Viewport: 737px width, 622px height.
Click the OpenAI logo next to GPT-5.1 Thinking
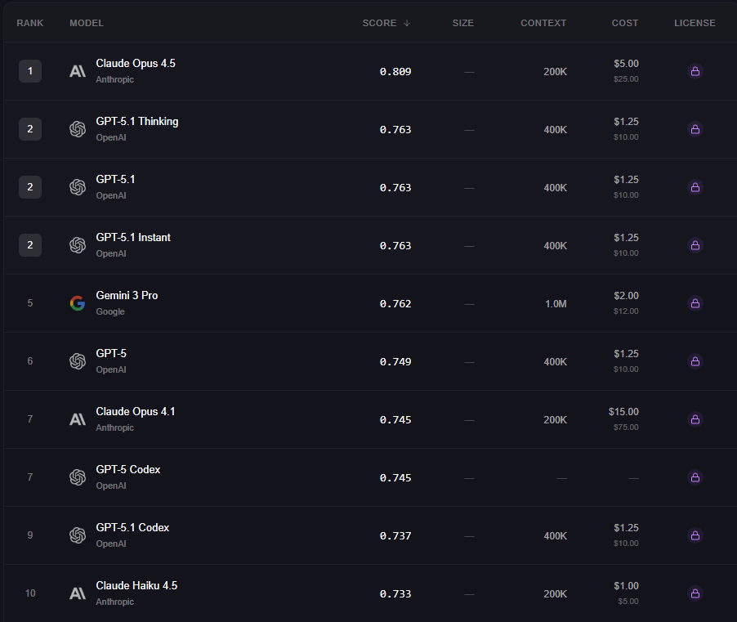(78, 129)
